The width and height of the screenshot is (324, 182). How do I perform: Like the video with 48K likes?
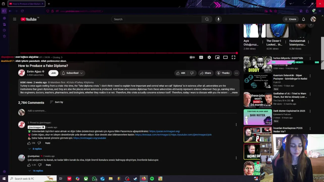coord(181,73)
